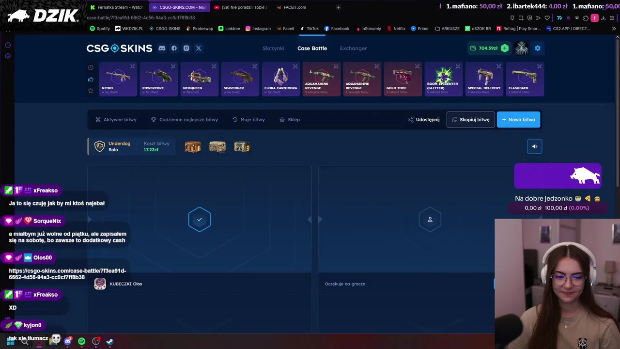Open the browser extensions puzzle icon
620x349 pixels.
click(x=586, y=18)
